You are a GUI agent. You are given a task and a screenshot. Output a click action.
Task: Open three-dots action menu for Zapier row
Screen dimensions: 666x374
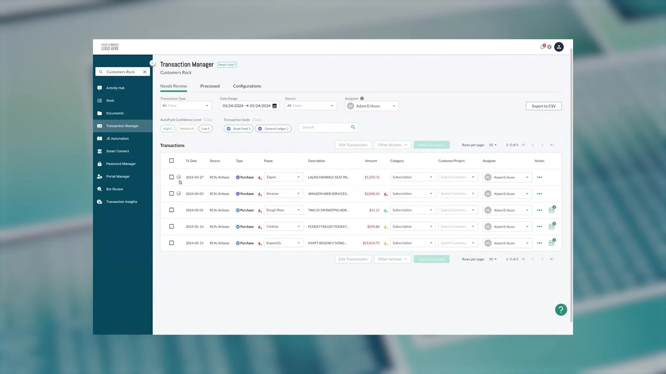click(x=539, y=177)
